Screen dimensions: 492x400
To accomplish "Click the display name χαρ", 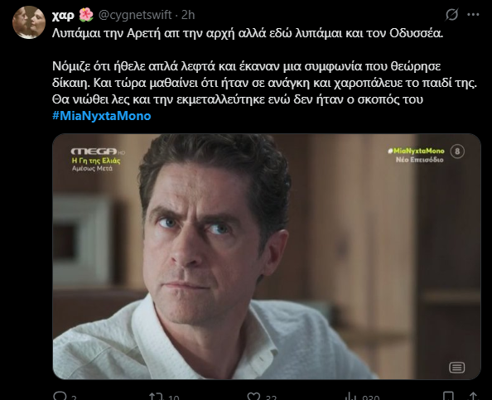I will coord(63,15).
